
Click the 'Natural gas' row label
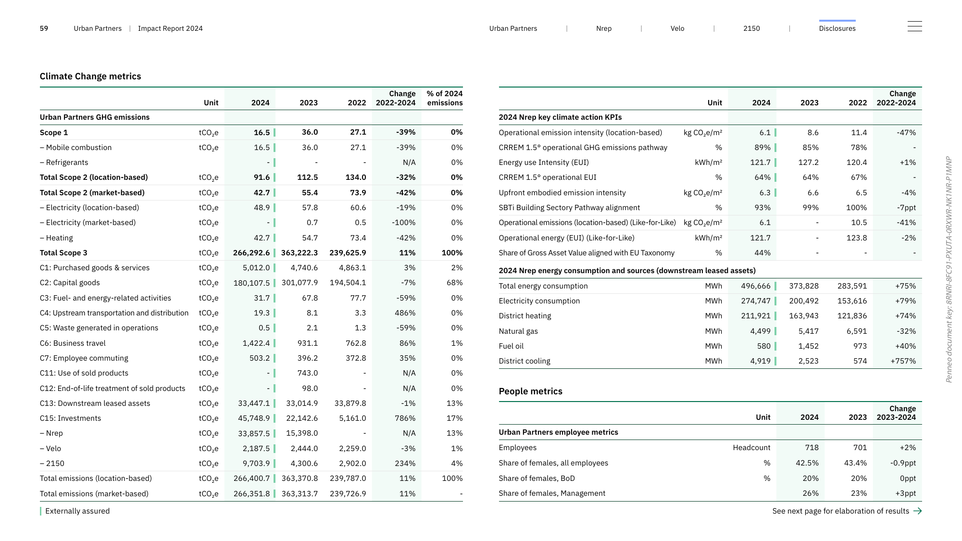pyautogui.click(x=518, y=331)
